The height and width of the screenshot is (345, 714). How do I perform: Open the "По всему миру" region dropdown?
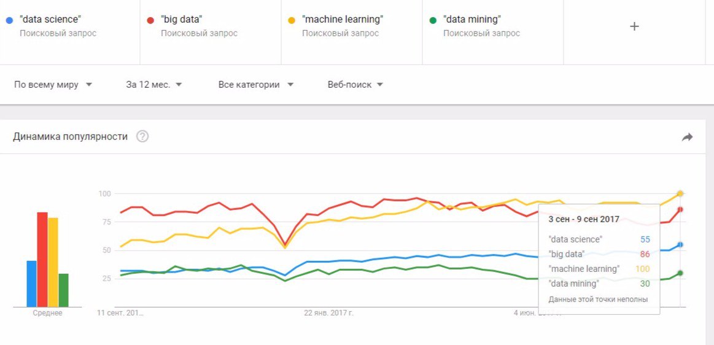coord(53,85)
